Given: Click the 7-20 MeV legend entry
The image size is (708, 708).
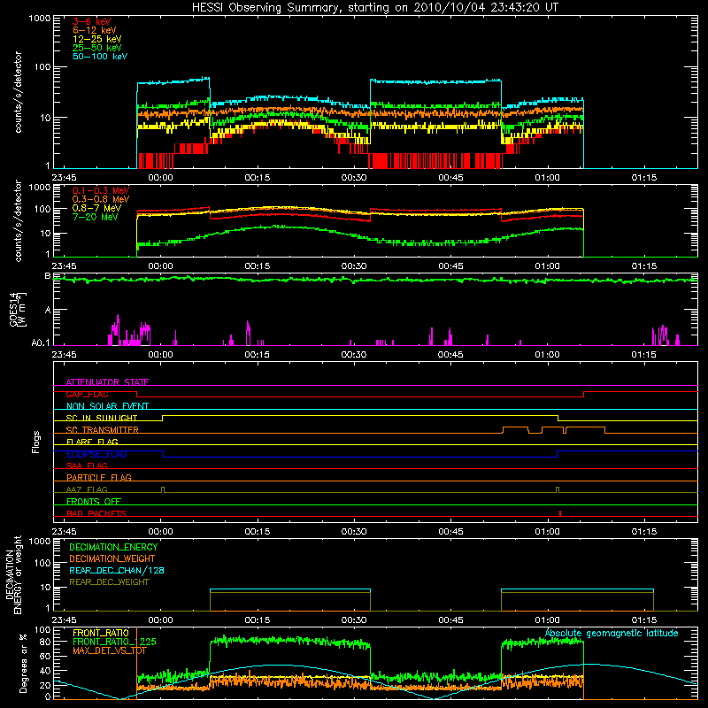Looking at the screenshot, I should (x=95, y=217).
